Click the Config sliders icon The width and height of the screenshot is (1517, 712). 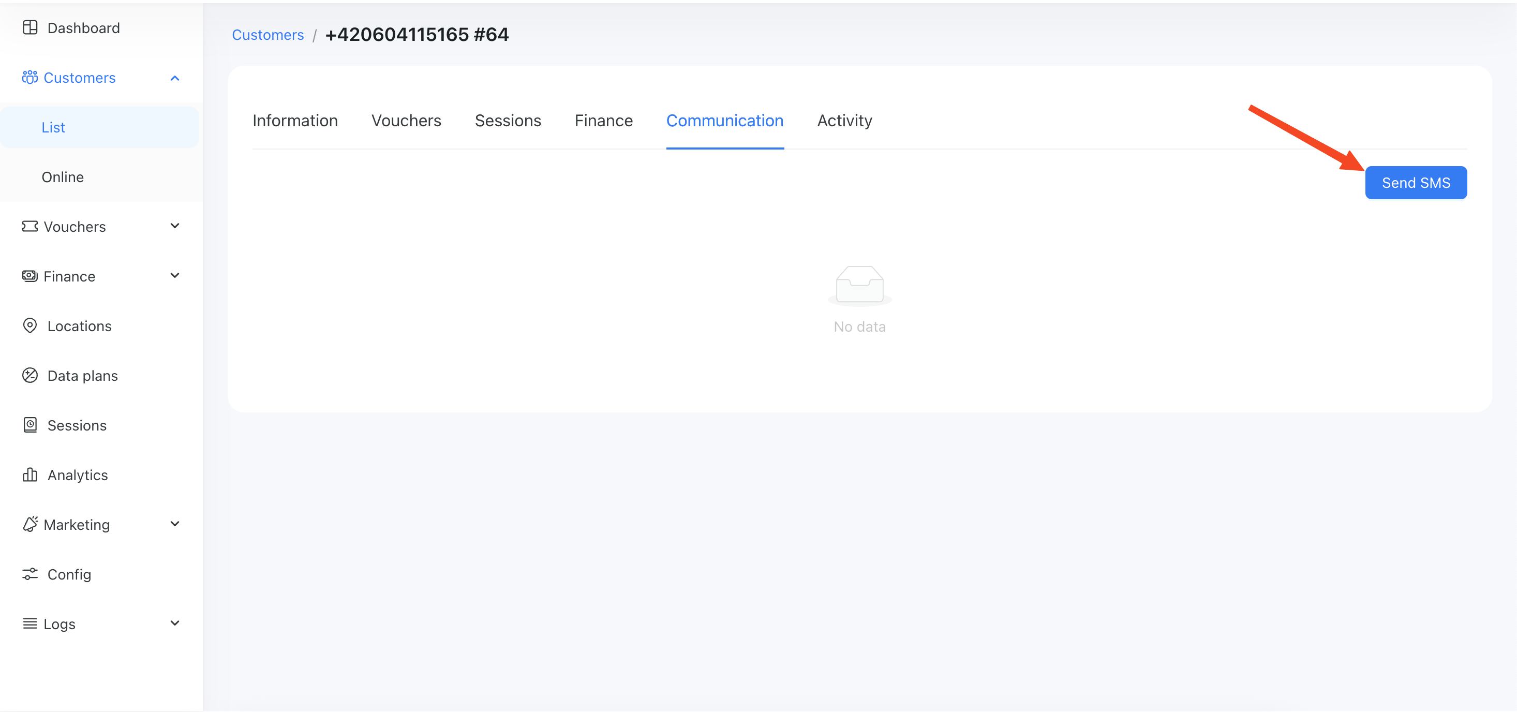(x=29, y=574)
